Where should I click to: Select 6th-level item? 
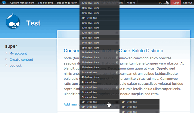[99, 92]
